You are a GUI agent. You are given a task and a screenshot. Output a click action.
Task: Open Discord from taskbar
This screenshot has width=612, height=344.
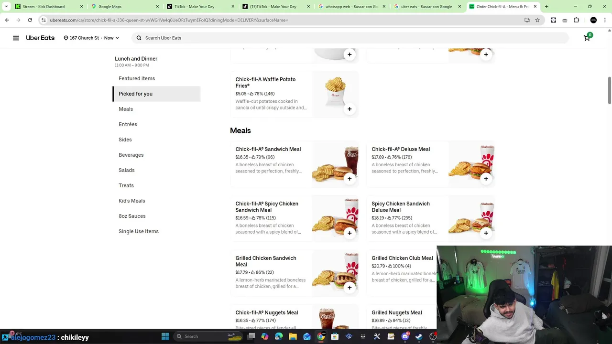click(405, 336)
